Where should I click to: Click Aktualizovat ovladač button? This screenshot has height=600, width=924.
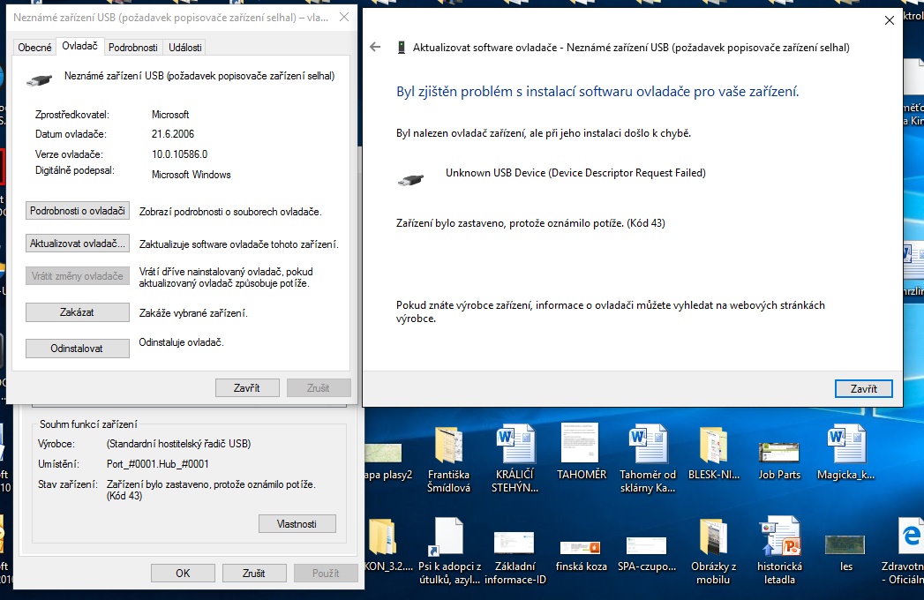click(77, 244)
